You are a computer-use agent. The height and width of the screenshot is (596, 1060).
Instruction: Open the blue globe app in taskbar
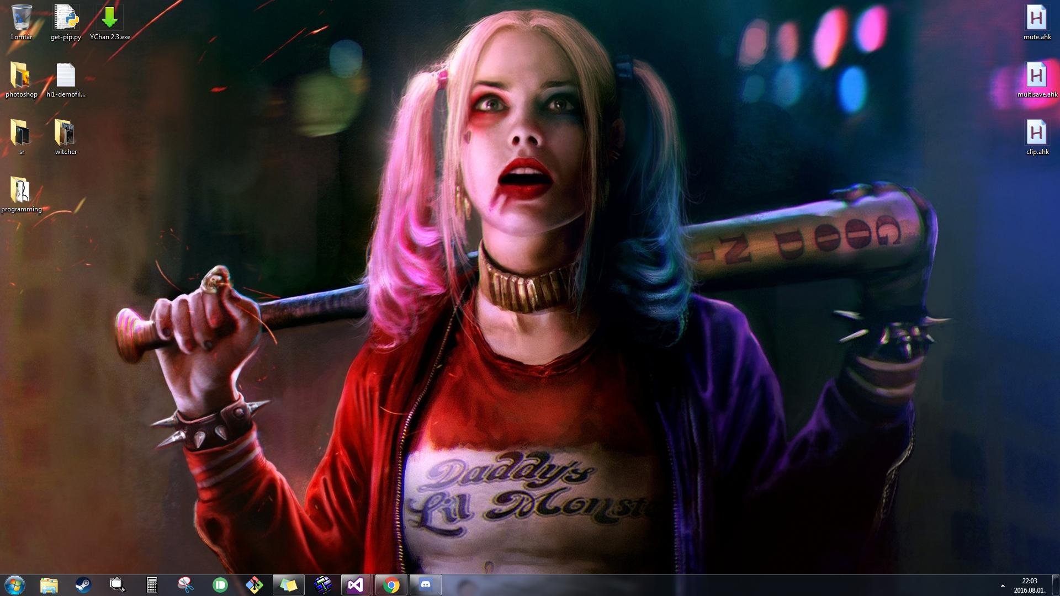click(x=323, y=585)
